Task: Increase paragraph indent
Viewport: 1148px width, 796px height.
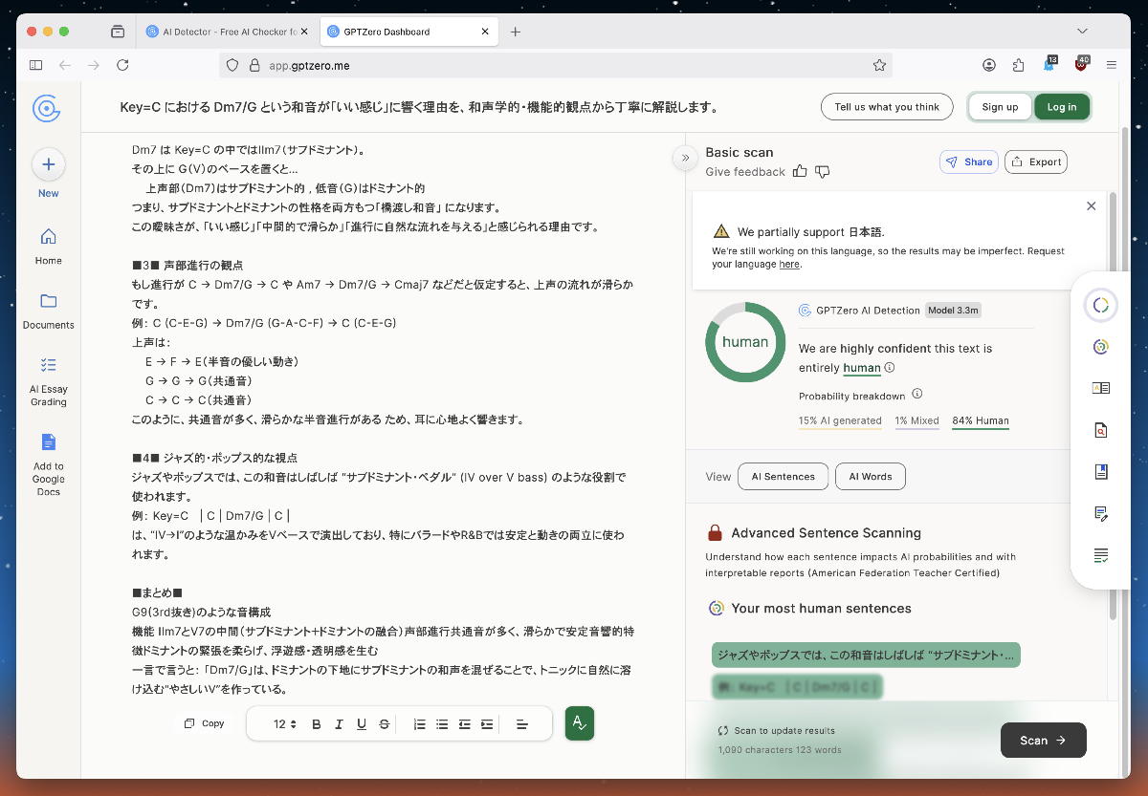Action: (x=487, y=724)
